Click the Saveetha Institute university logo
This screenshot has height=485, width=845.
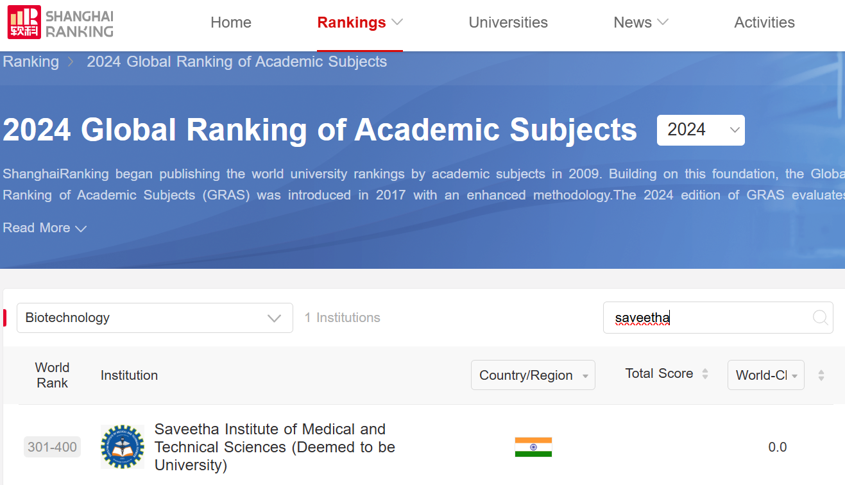click(x=123, y=447)
